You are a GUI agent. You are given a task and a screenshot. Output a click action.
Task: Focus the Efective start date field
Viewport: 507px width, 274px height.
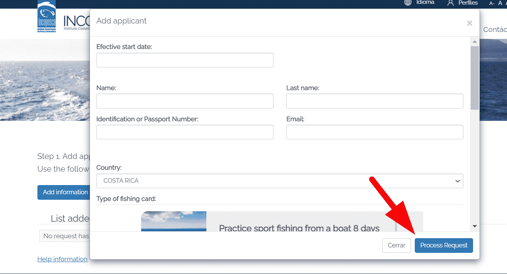point(185,60)
